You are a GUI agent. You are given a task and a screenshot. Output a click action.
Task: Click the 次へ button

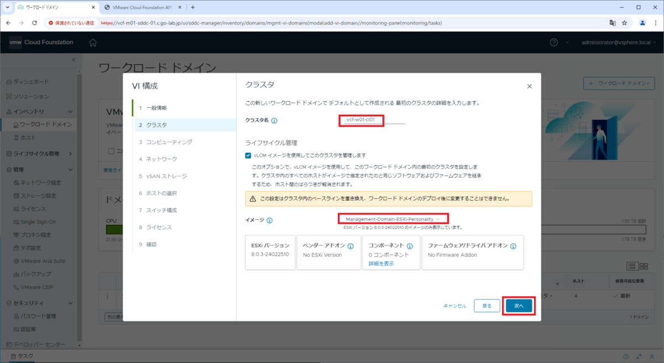click(518, 306)
